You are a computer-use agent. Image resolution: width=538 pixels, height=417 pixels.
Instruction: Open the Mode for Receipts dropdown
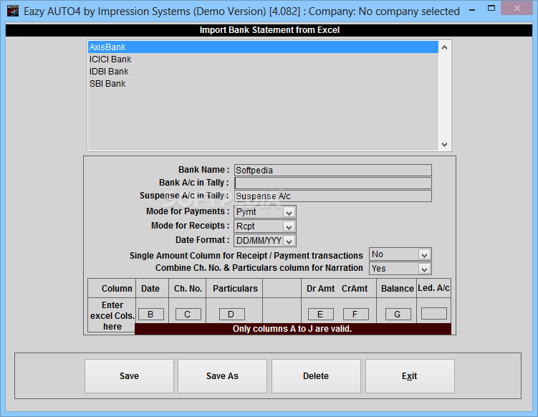[x=289, y=227]
